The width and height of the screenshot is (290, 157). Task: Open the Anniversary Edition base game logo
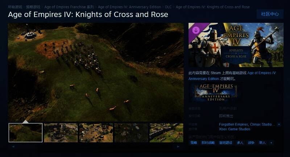(216, 93)
